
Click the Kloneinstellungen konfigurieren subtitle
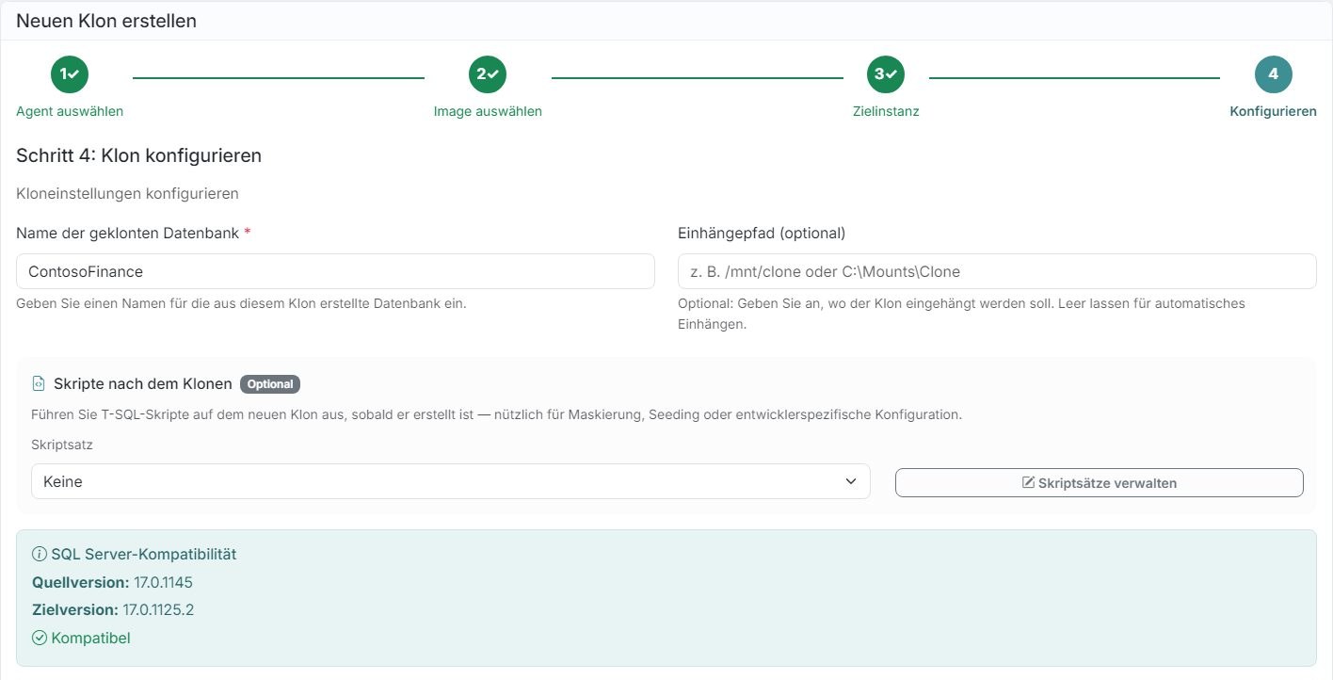pos(127,194)
